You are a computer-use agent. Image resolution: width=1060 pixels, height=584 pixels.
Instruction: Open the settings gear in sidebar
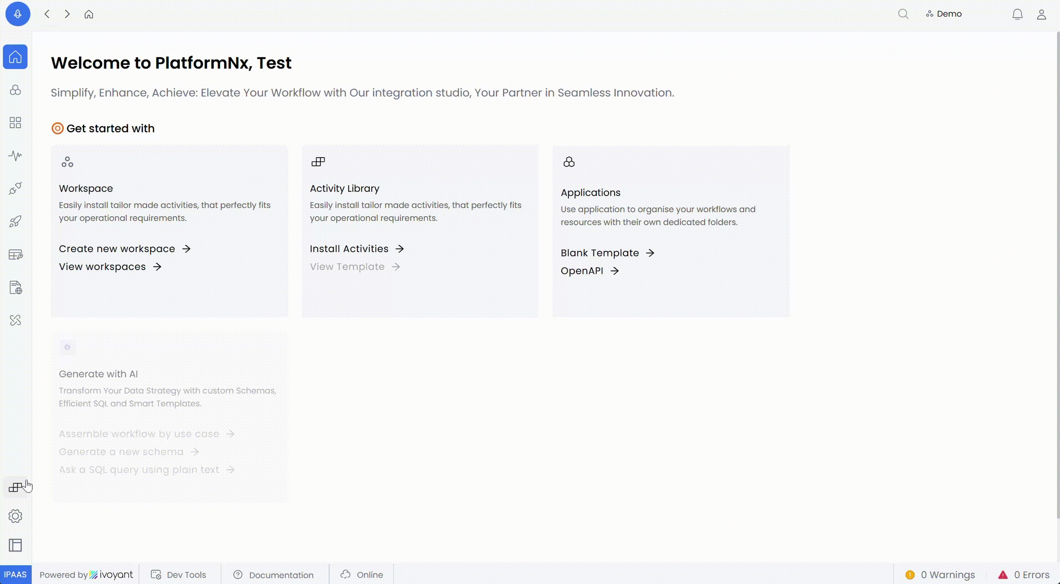pyautogui.click(x=15, y=516)
